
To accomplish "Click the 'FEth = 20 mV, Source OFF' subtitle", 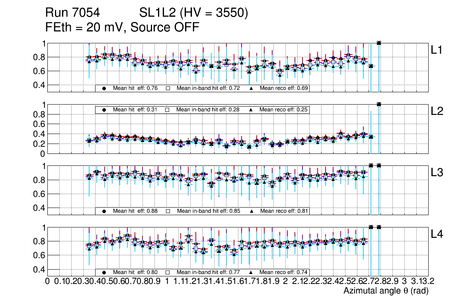I will click(x=122, y=27).
